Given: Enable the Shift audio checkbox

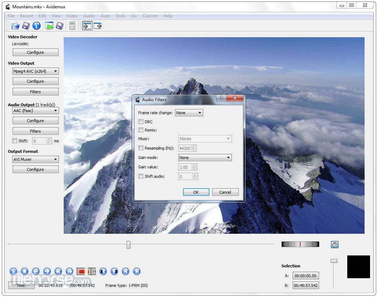Looking at the screenshot, I should point(141,176).
